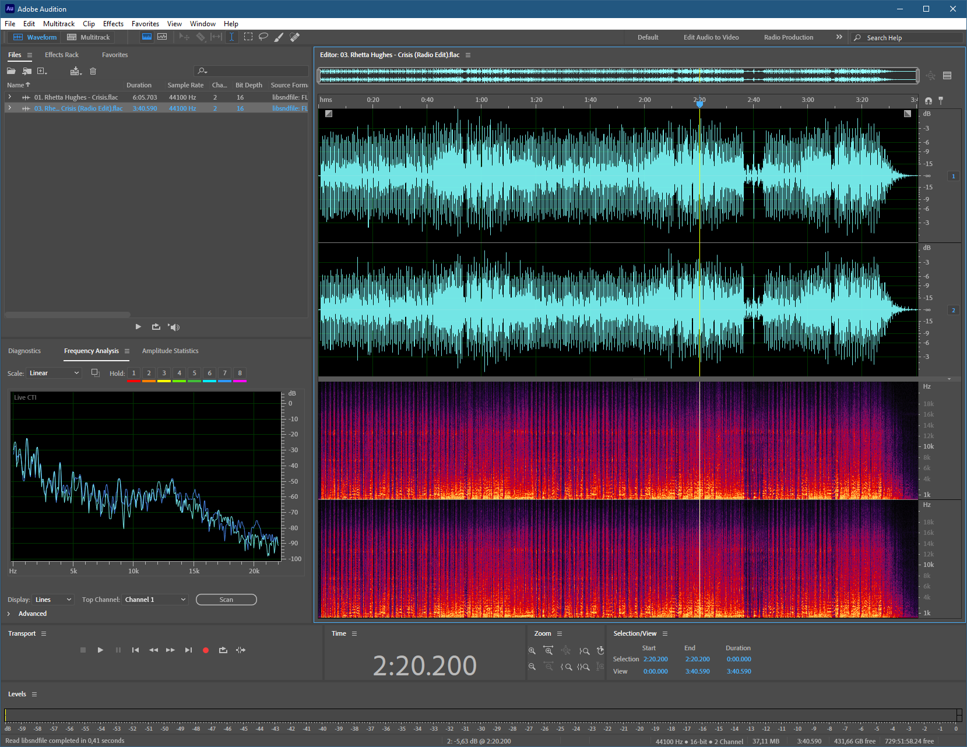This screenshot has width=967, height=747.
Task: Enable Hold 1 snapshot button
Action: 133,373
